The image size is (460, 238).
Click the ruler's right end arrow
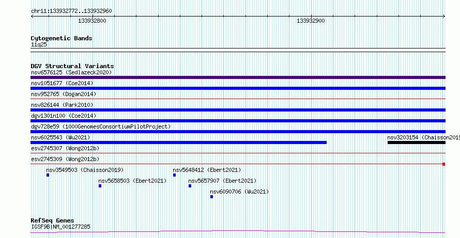tap(444, 17)
